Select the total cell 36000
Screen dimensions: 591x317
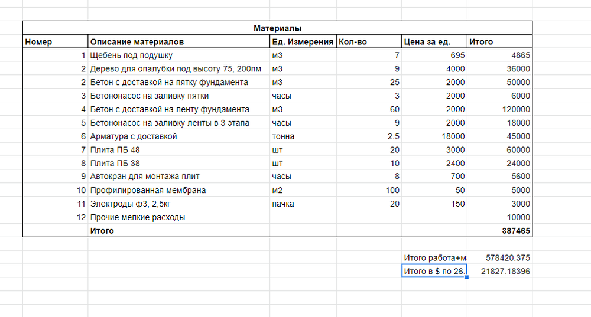click(x=500, y=68)
